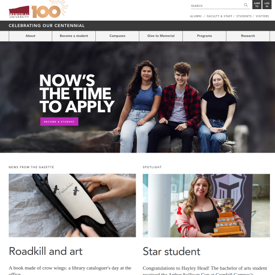This screenshot has height=275, width=275.
Task: Click the Log In button
Action: coord(267,5)
